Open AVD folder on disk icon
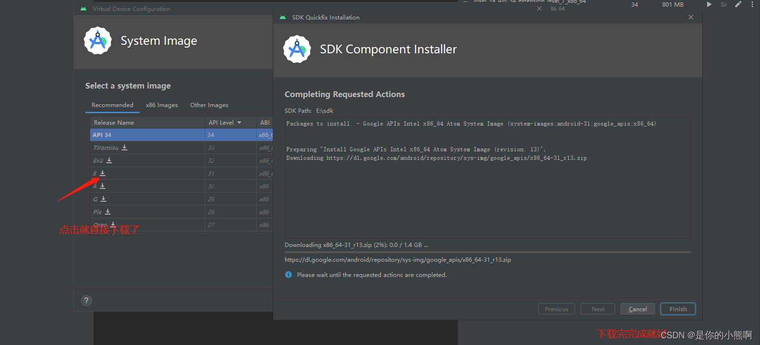 (724, 4)
